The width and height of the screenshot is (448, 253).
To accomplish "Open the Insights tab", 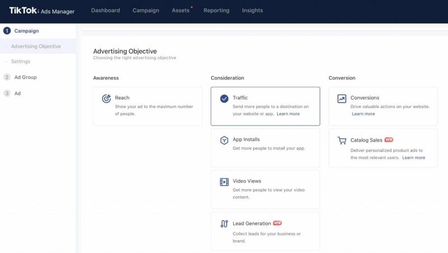I will tap(253, 10).
